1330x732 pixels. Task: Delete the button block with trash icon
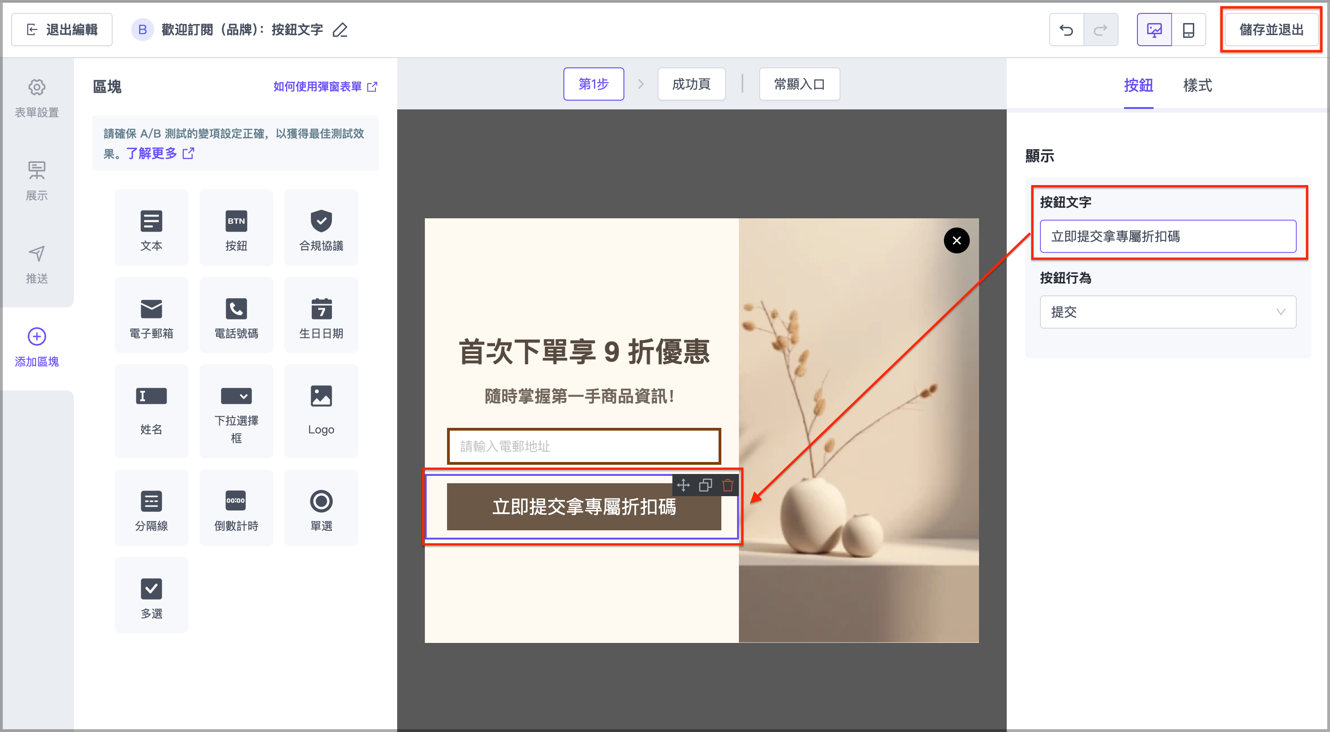(x=727, y=485)
